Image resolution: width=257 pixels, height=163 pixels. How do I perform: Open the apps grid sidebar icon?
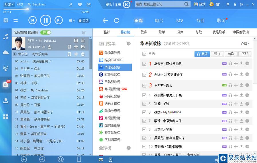[x=6, y=117]
